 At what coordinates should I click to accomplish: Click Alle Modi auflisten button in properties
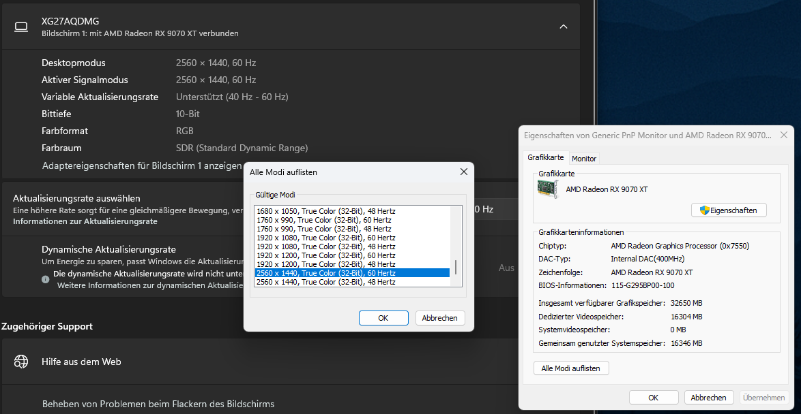click(x=571, y=368)
